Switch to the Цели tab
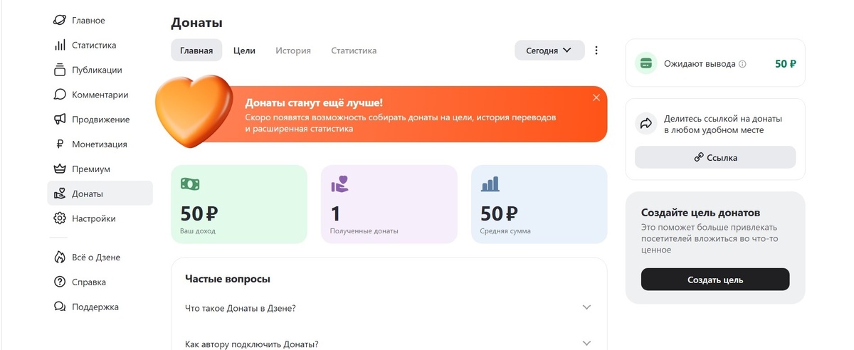The image size is (854, 350). 244,51
